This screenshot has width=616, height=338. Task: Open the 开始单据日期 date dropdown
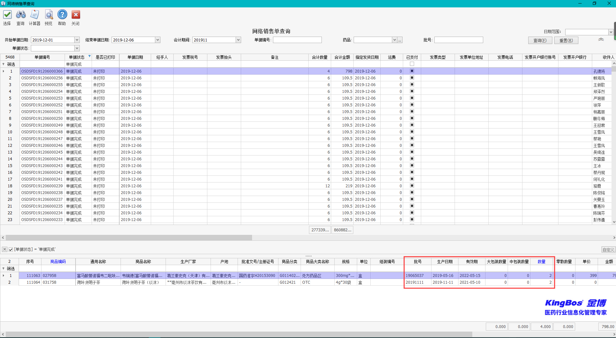tap(77, 40)
